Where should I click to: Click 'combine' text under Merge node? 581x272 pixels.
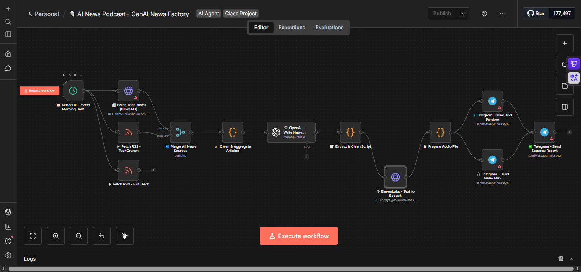pos(180,156)
